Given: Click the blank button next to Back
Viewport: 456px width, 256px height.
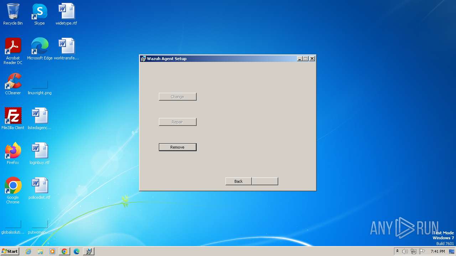Looking at the screenshot, I should (265, 181).
